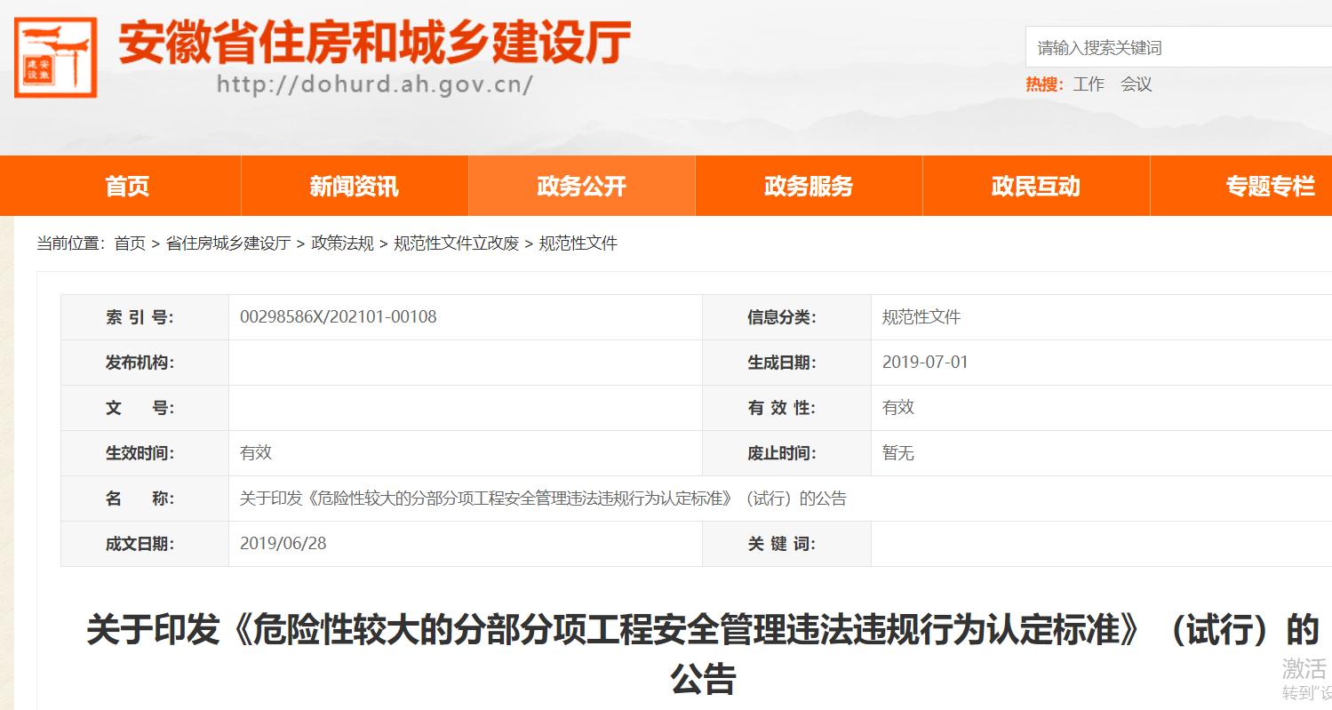Select the highlighted 政务公开 tab

pos(580,186)
